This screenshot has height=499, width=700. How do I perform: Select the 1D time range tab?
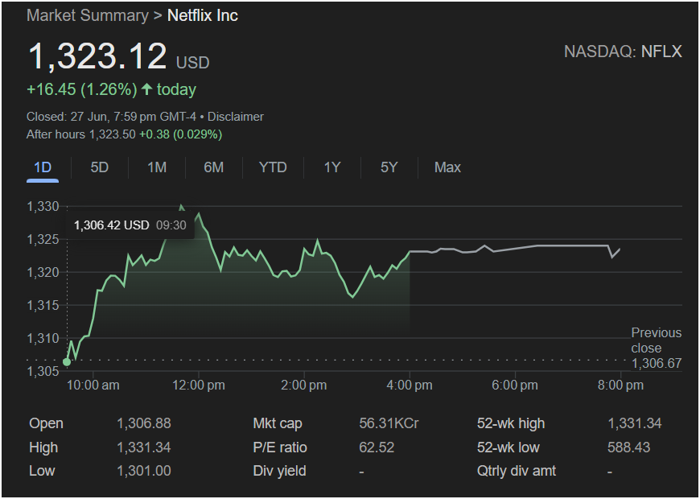(43, 167)
